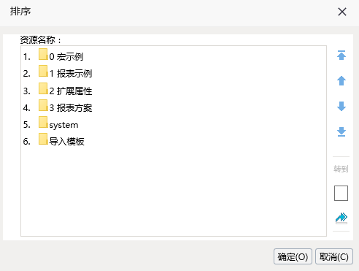Click the folder icon of 0 宏示例
359x271 pixels.
tap(43, 54)
